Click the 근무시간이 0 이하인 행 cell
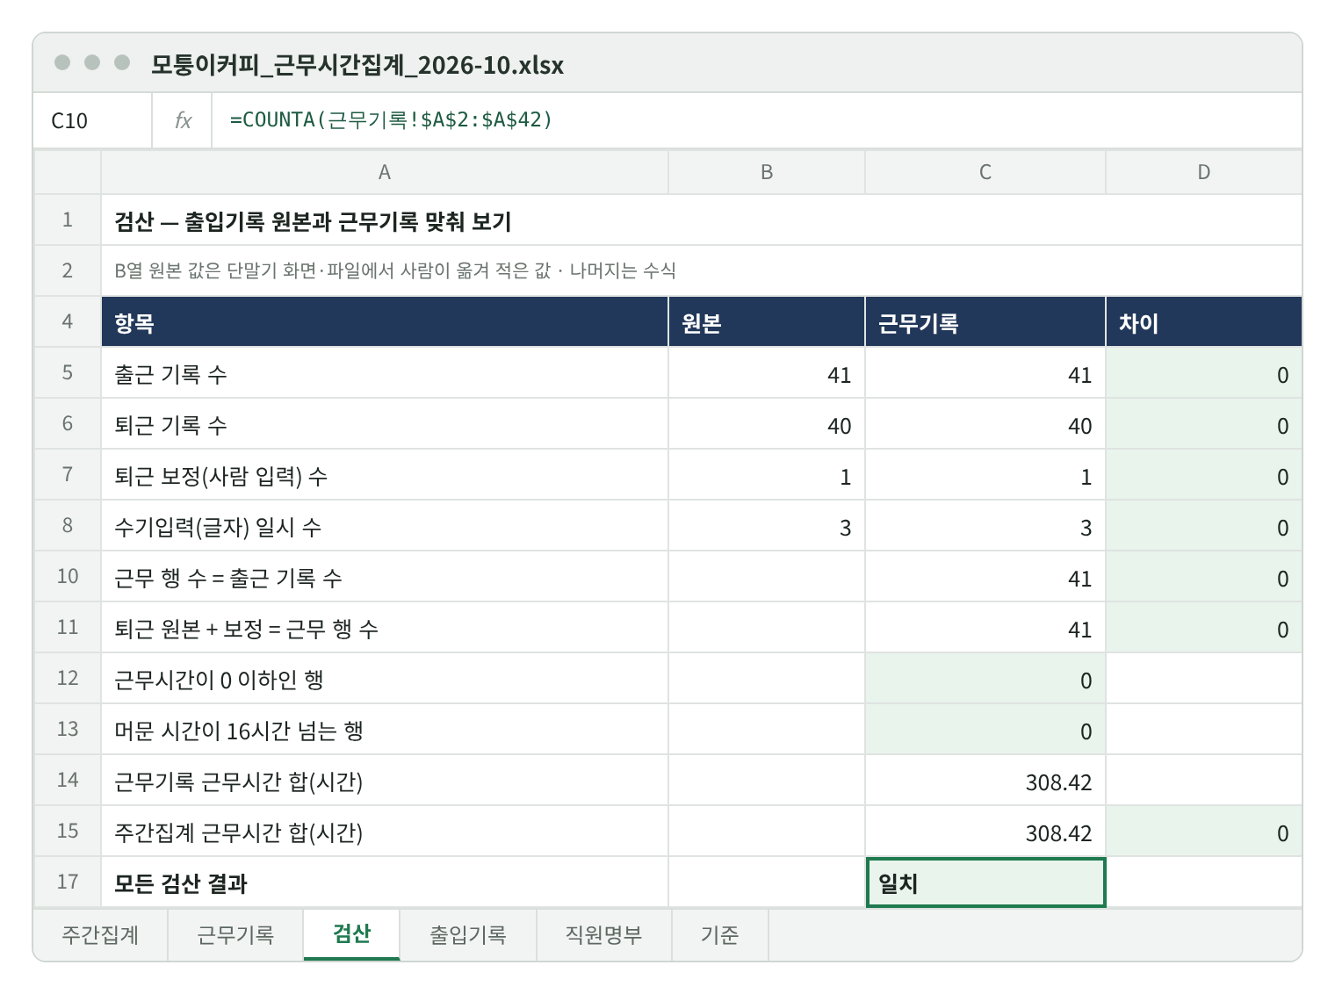The width and height of the screenshot is (1335, 994). [385, 679]
